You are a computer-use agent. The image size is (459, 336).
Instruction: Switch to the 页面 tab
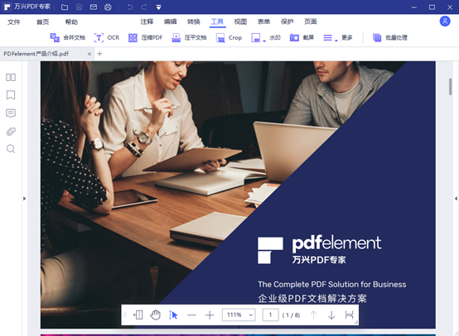311,22
